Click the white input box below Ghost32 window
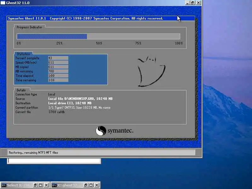Image resolution: width=252 pixels, height=189 pixels. pyautogui.click(x=54, y=161)
